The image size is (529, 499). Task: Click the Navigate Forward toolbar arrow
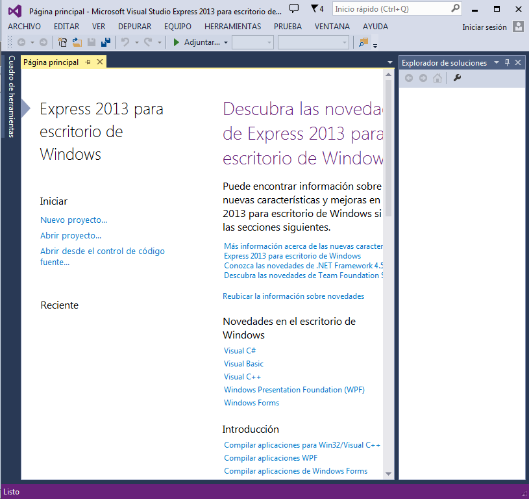(43, 42)
